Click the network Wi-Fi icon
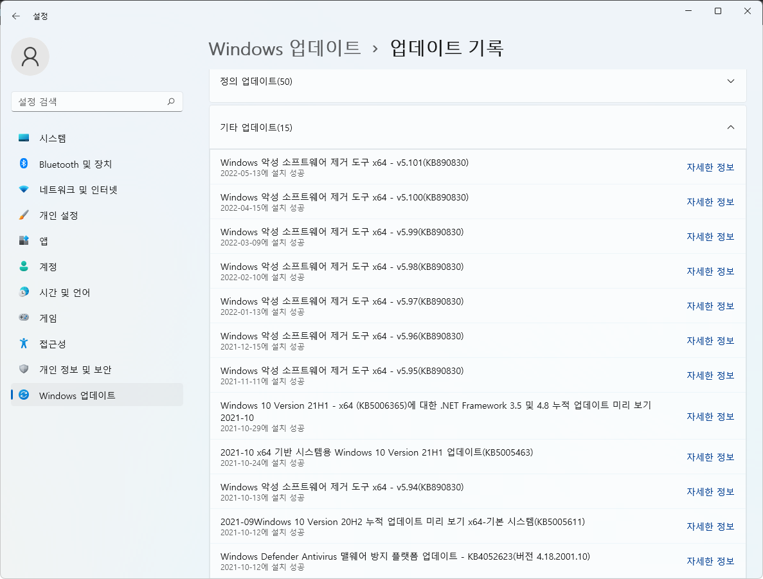Screen dimensions: 763x579 click(24, 190)
